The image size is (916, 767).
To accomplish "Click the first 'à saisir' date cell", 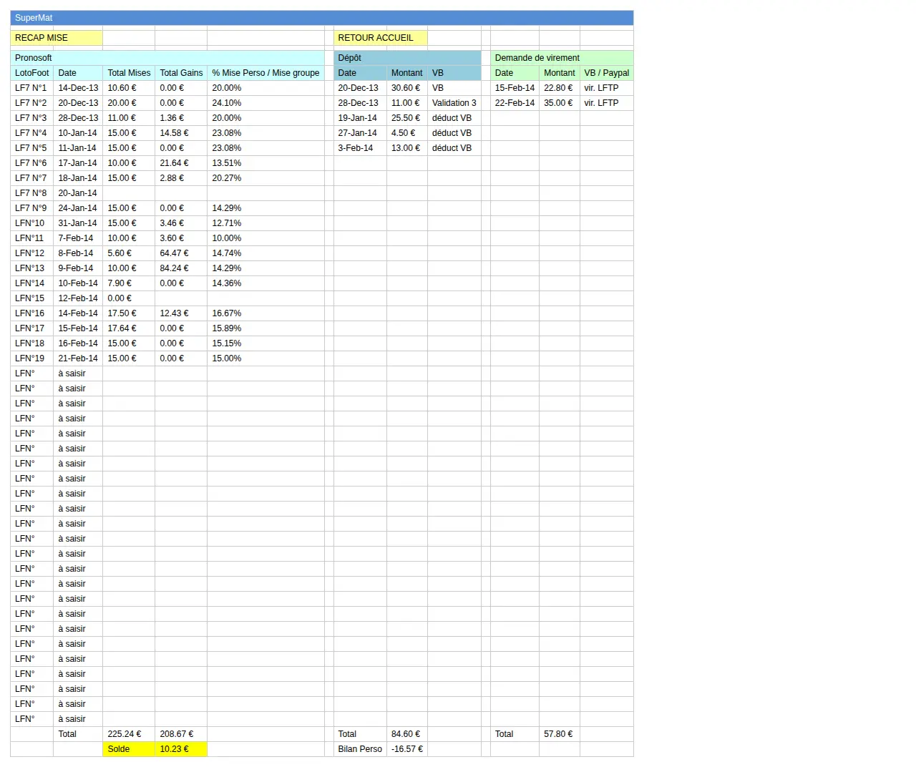I will pyautogui.click(x=78, y=373).
